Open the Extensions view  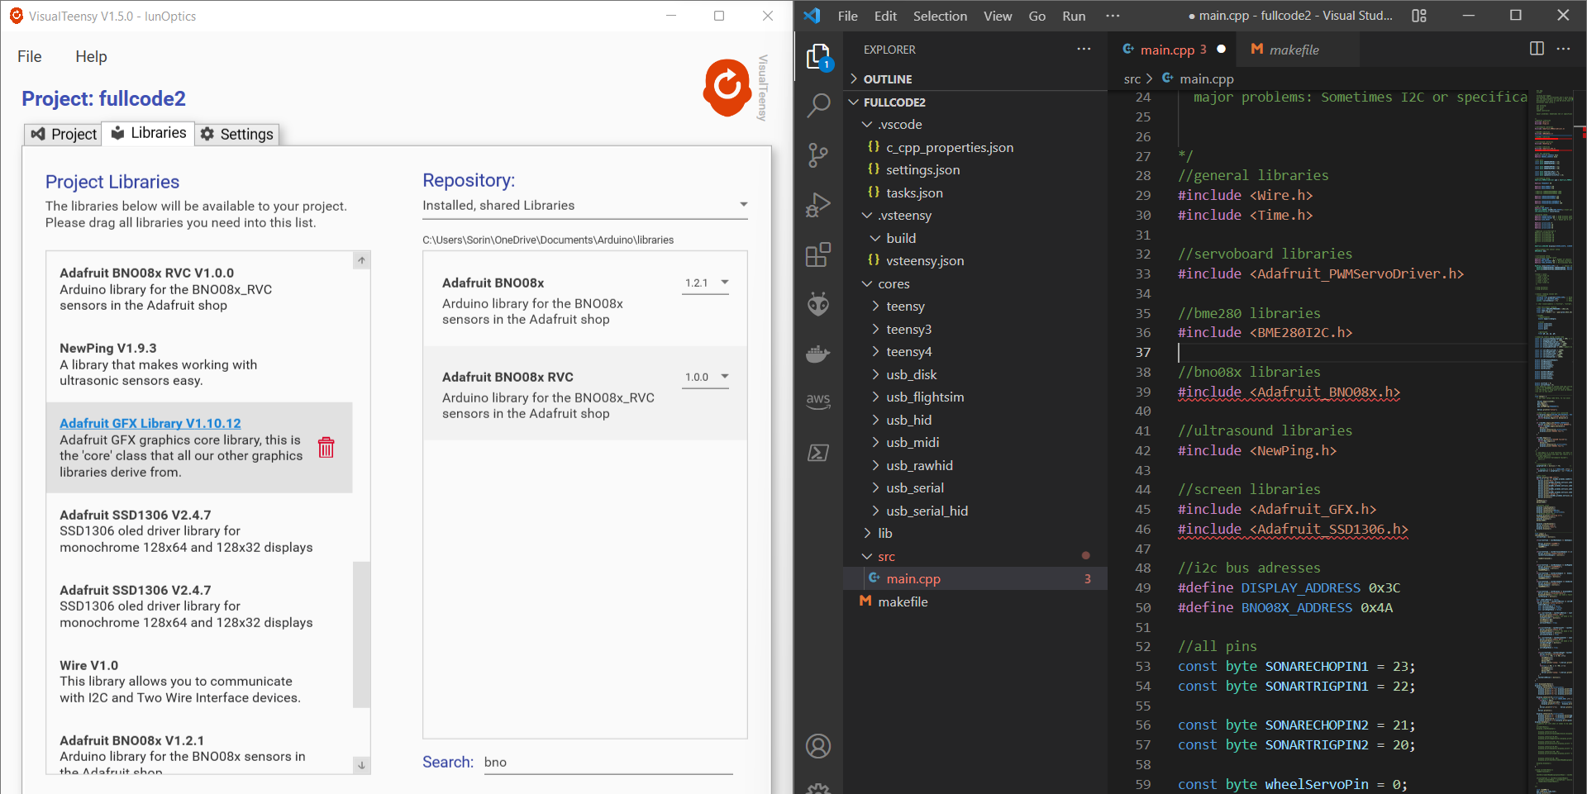(818, 254)
